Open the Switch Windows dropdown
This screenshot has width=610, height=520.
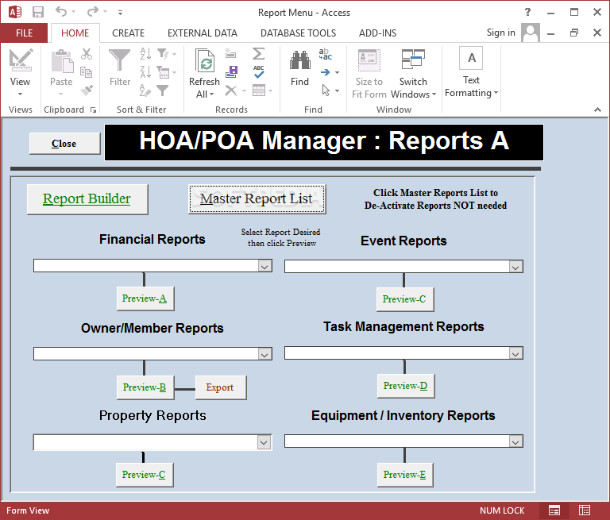[x=414, y=72]
